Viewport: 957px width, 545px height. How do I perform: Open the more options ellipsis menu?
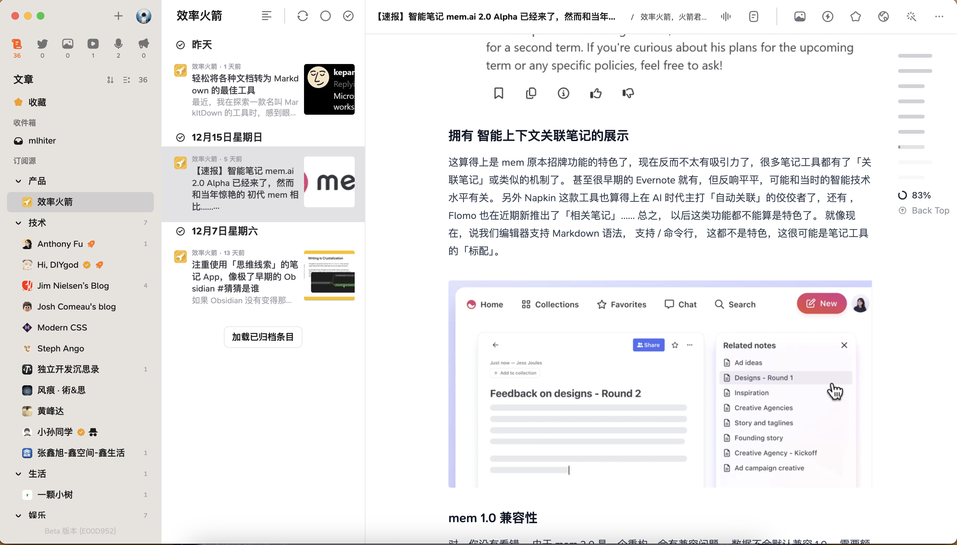pos(939,16)
